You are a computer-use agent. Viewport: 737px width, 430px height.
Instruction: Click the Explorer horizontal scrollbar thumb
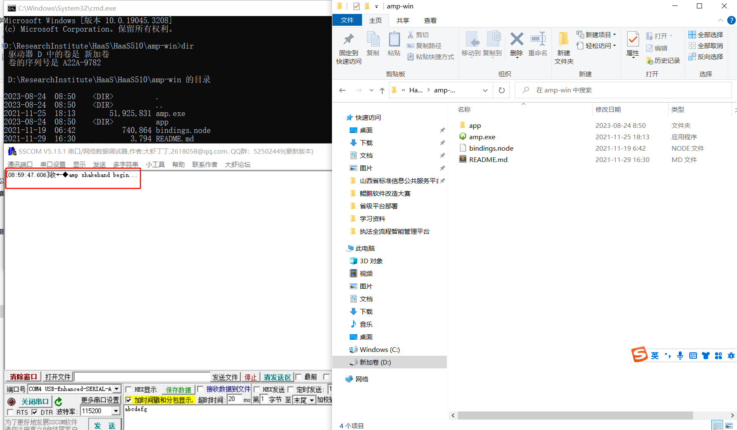point(575,416)
